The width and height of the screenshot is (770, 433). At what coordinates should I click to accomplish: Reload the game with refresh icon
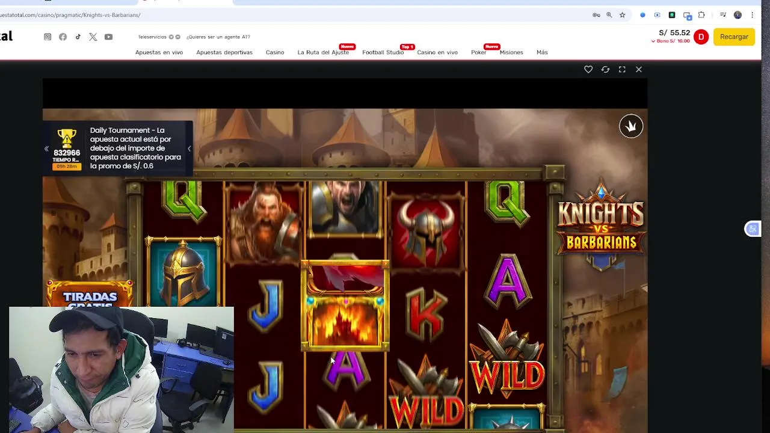tap(605, 70)
